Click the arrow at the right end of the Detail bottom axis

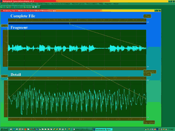click(148, 117)
